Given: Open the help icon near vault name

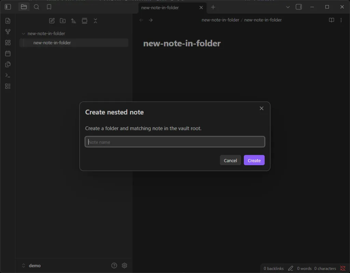Looking at the screenshot, I should point(114,265).
